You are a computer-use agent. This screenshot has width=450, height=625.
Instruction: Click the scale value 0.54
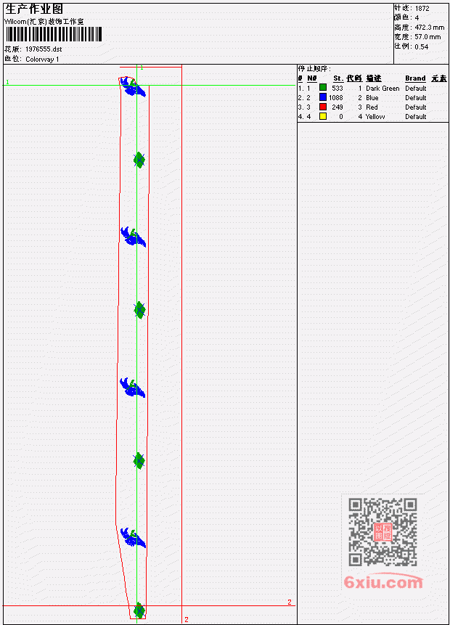coord(421,46)
